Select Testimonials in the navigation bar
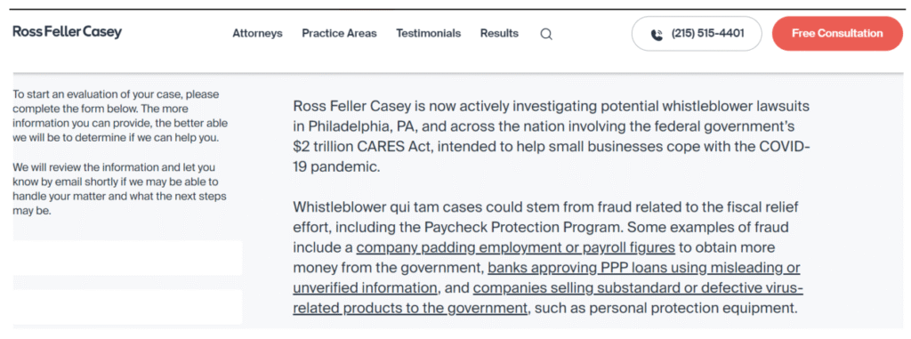The image size is (911, 339). (429, 34)
